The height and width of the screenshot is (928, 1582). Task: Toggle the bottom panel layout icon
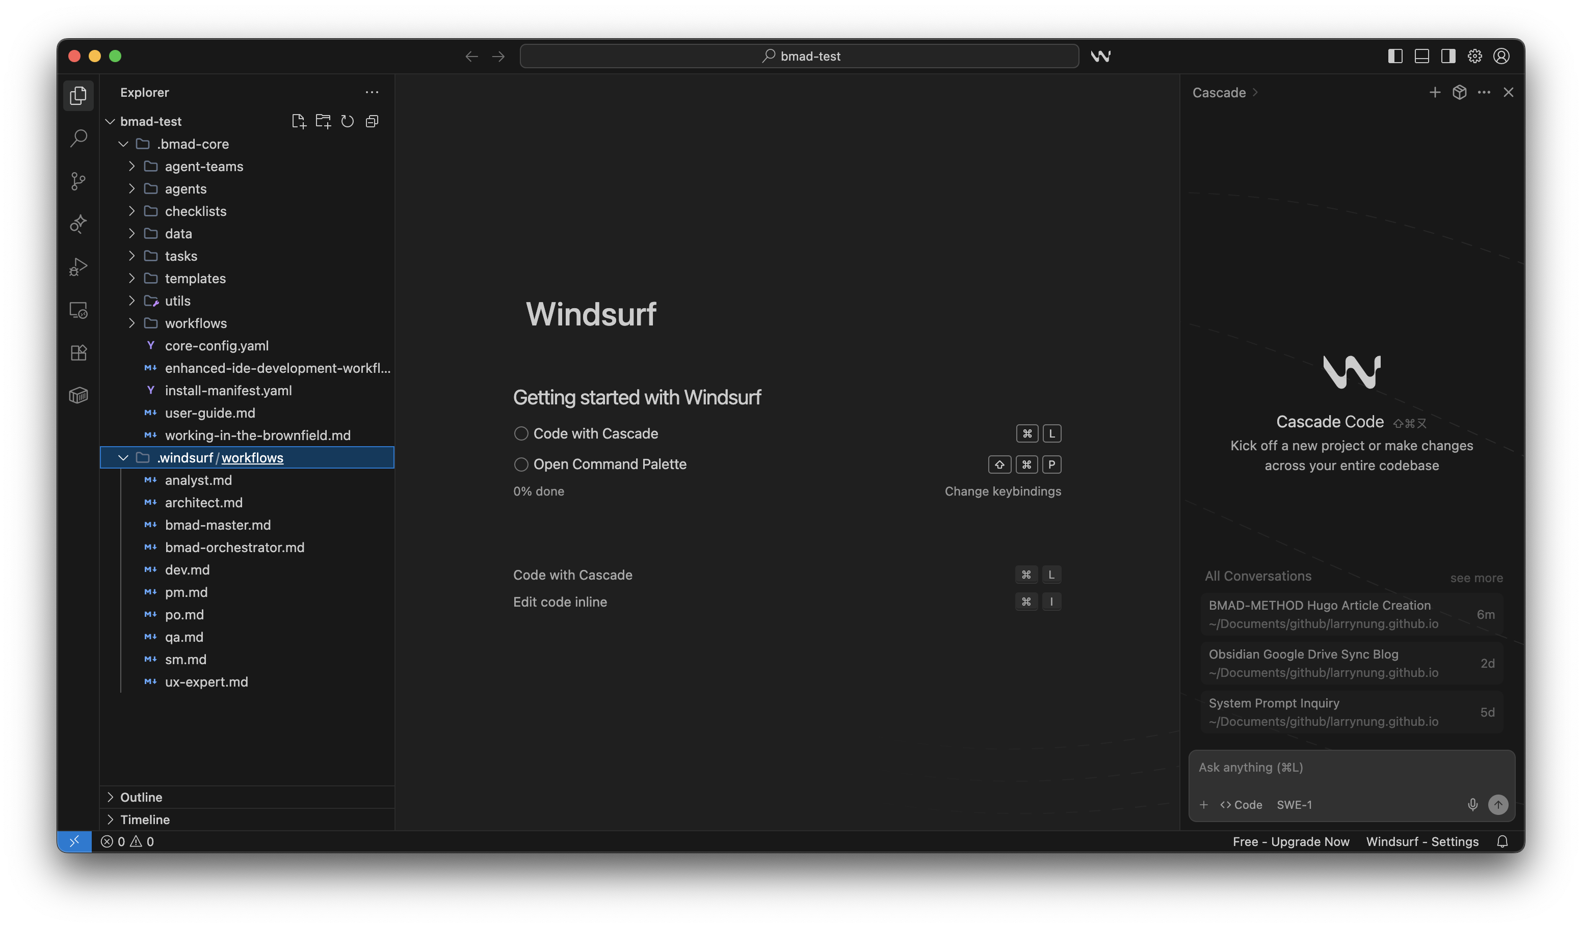coord(1421,57)
